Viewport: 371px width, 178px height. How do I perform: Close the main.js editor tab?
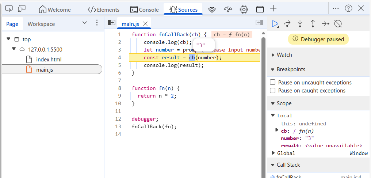click(x=145, y=24)
